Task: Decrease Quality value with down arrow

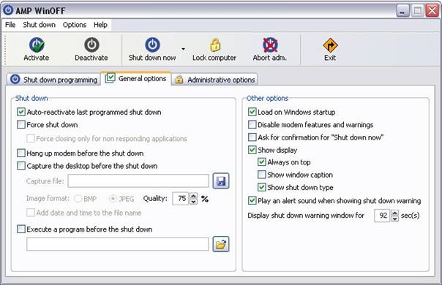Action: tap(194, 202)
